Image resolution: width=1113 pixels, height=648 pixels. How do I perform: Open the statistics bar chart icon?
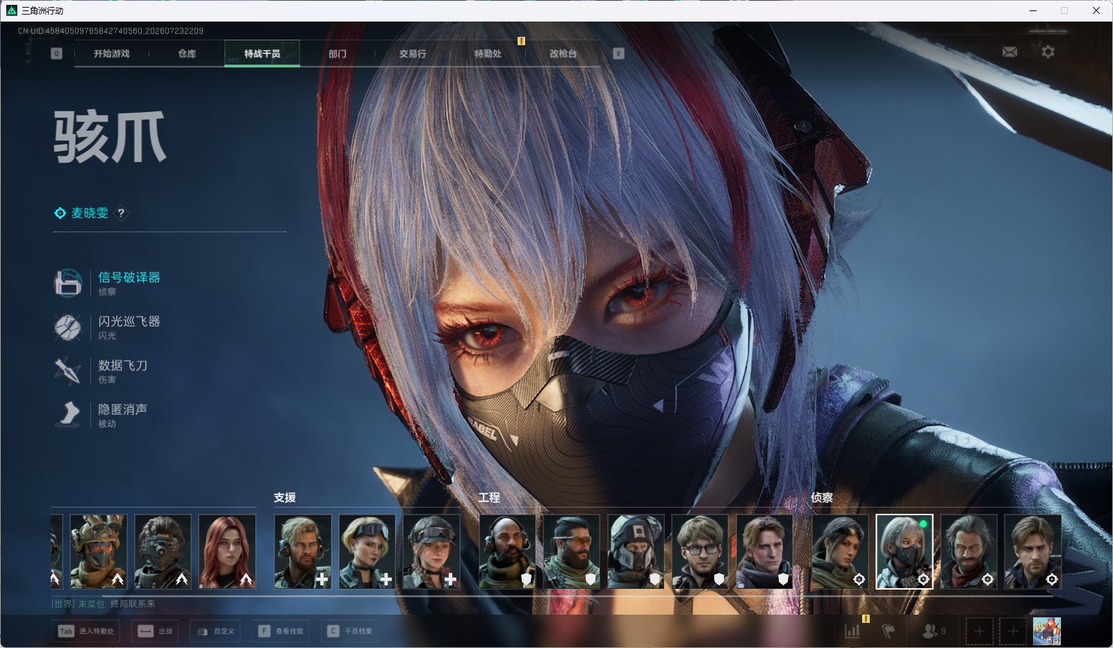pyautogui.click(x=852, y=631)
